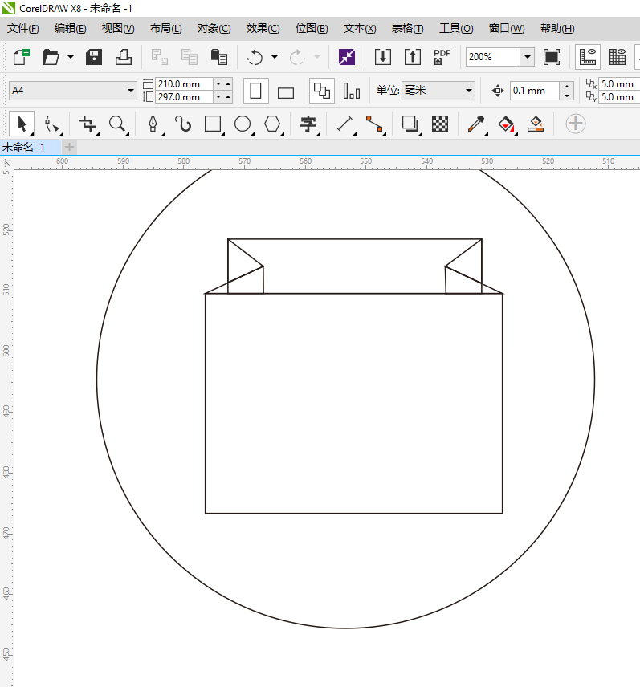Screen dimensions: 640x687
Task: Switch page to portrait orientation
Action: click(x=256, y=91)
